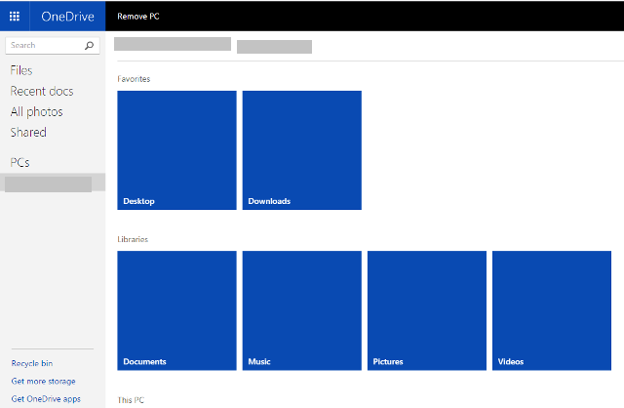Open the Videos library tile

tap(552, 310)
